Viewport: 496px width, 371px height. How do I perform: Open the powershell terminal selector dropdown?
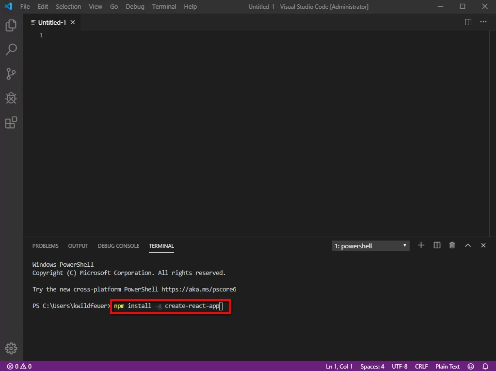coord(370,246)
